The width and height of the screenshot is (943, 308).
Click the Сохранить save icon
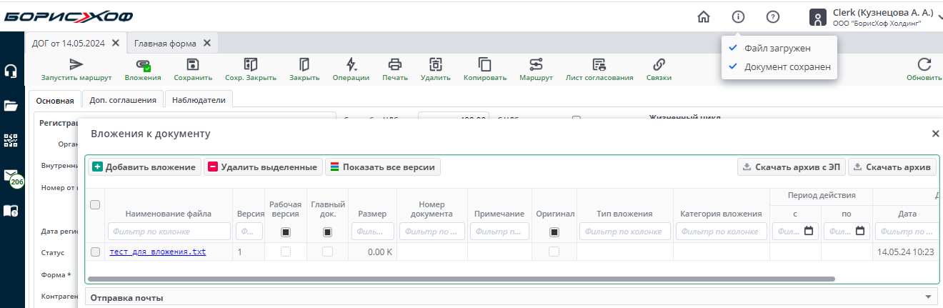tap(193, 64)
